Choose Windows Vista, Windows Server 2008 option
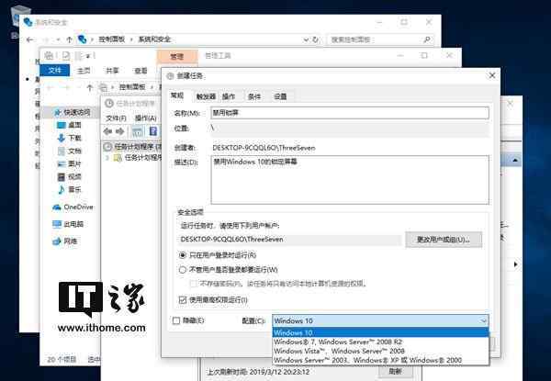The image size is (551, 381). pos(380,351)
